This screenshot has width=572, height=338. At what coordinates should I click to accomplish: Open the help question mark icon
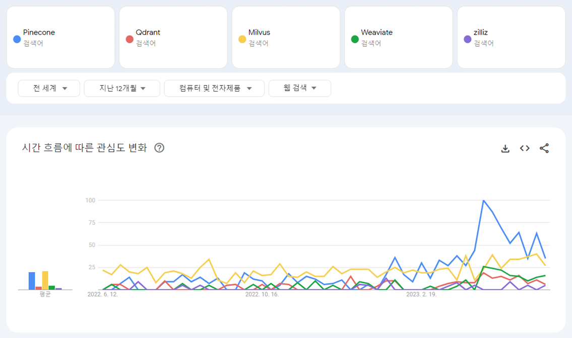159,148
